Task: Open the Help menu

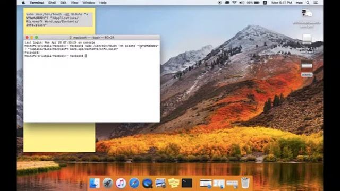Action: point(103,3)
